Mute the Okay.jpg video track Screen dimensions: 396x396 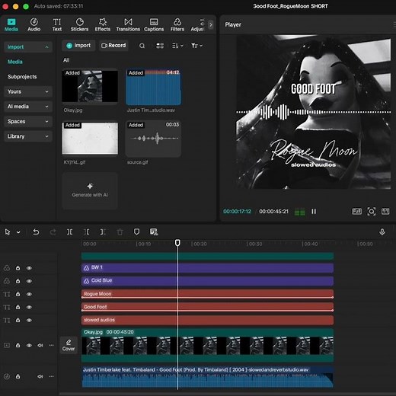tap(40, 345)
